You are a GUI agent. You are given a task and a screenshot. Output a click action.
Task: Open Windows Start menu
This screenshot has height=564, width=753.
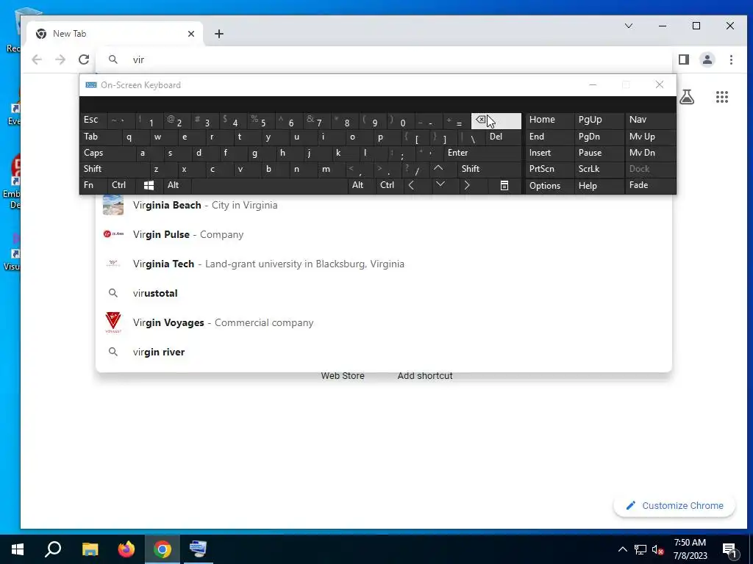(x=18, y=549)
